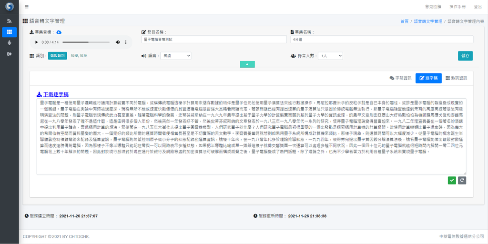Click the logout arrow sidebar icon

10,54
